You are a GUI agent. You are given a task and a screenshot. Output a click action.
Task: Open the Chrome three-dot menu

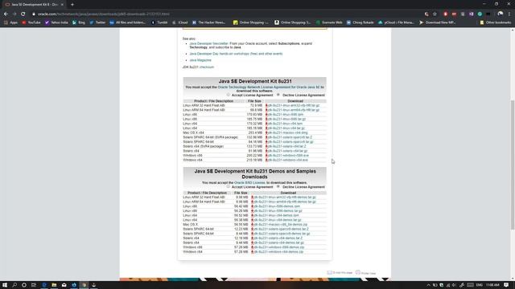point(509,14)
